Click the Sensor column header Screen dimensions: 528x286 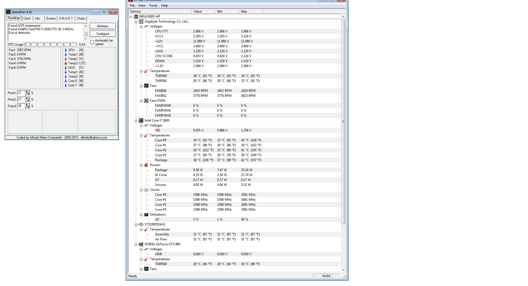(x=160, y=11)
